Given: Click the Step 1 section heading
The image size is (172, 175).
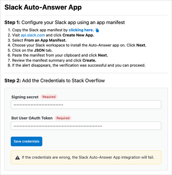Looking at the screenshot, I should click(x=64, y=22).
